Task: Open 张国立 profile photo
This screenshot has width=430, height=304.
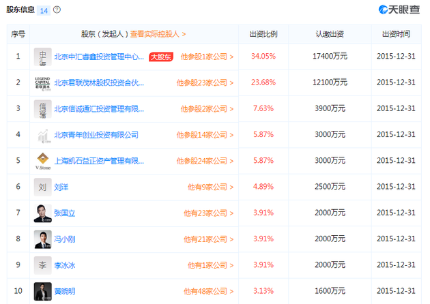Action: (x=43, y=213)
